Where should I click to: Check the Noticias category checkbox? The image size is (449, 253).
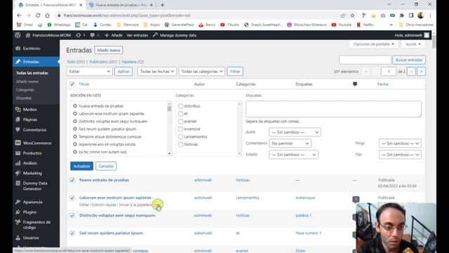point(181,144)
